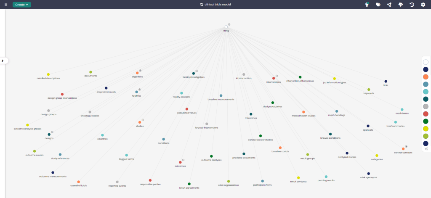Select the milestones node circle

(251, 114)
